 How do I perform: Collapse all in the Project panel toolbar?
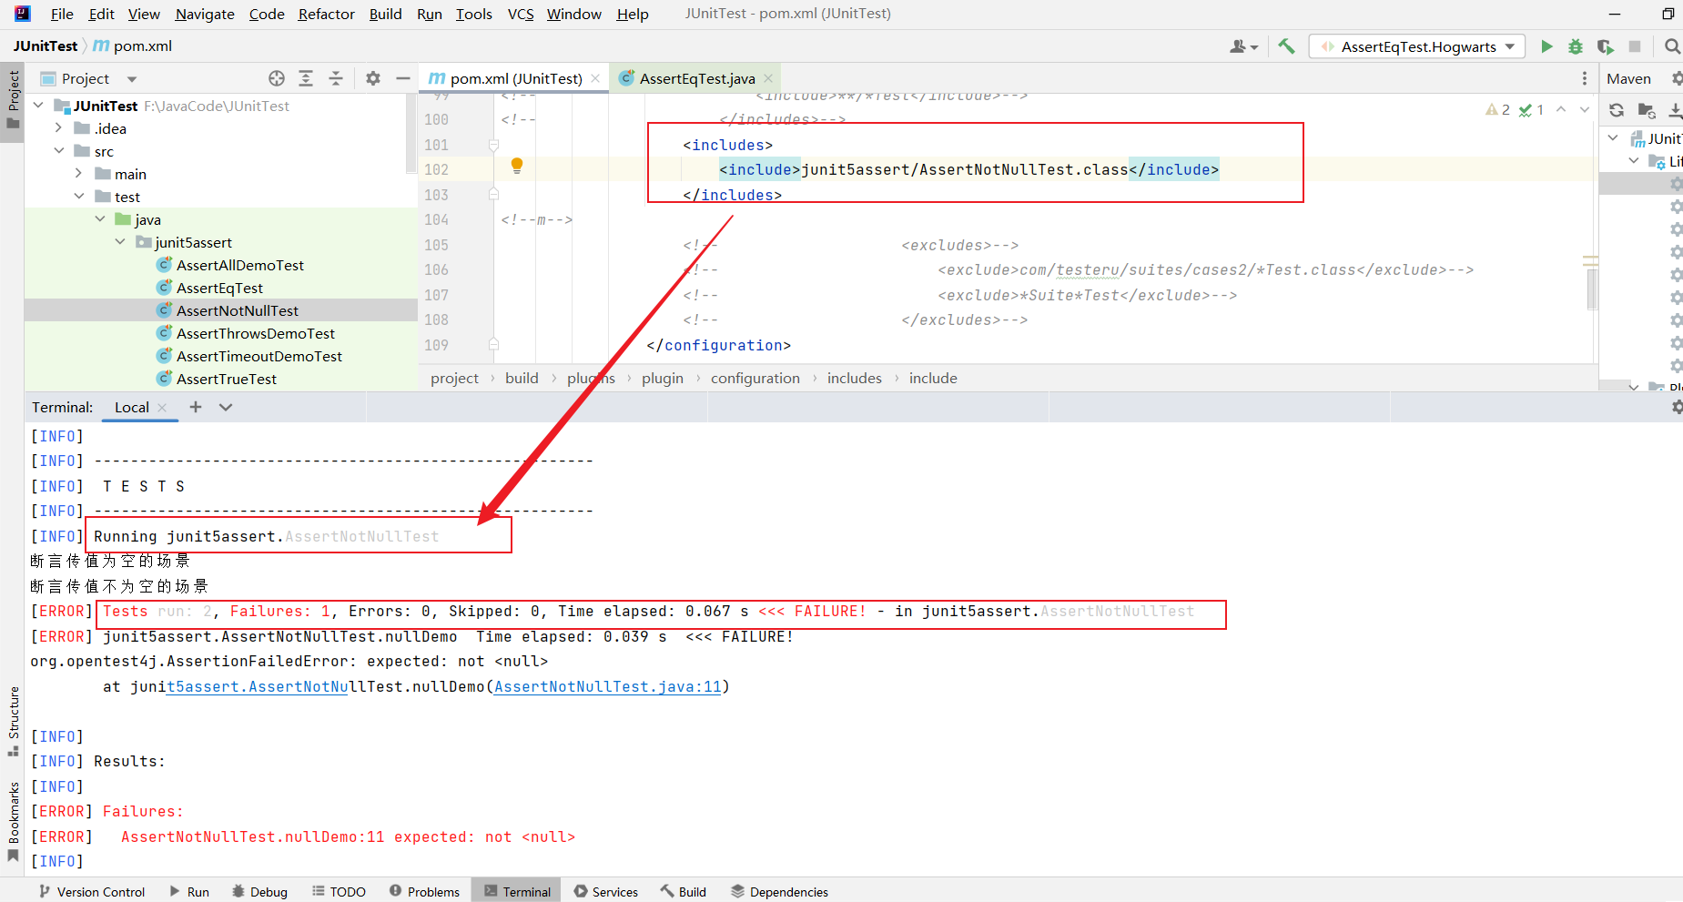click(x=336, y=78)
